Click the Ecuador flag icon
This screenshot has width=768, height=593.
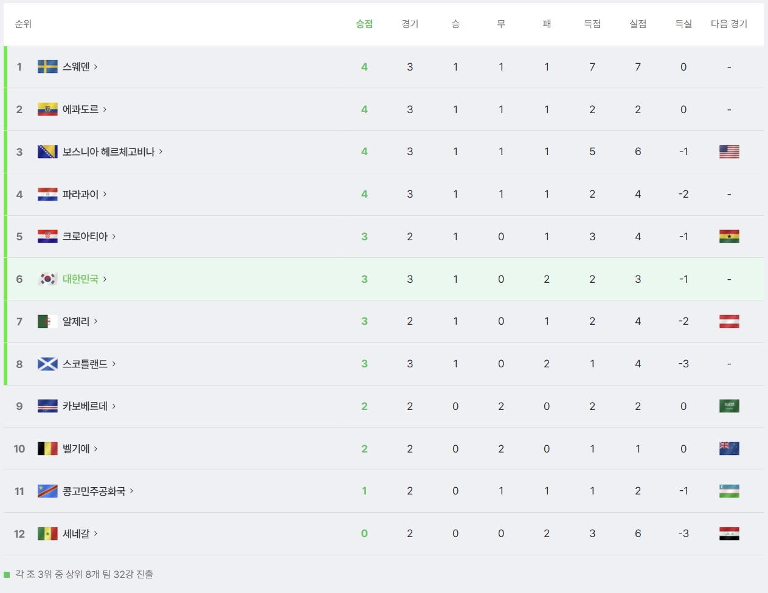[47, 109]
